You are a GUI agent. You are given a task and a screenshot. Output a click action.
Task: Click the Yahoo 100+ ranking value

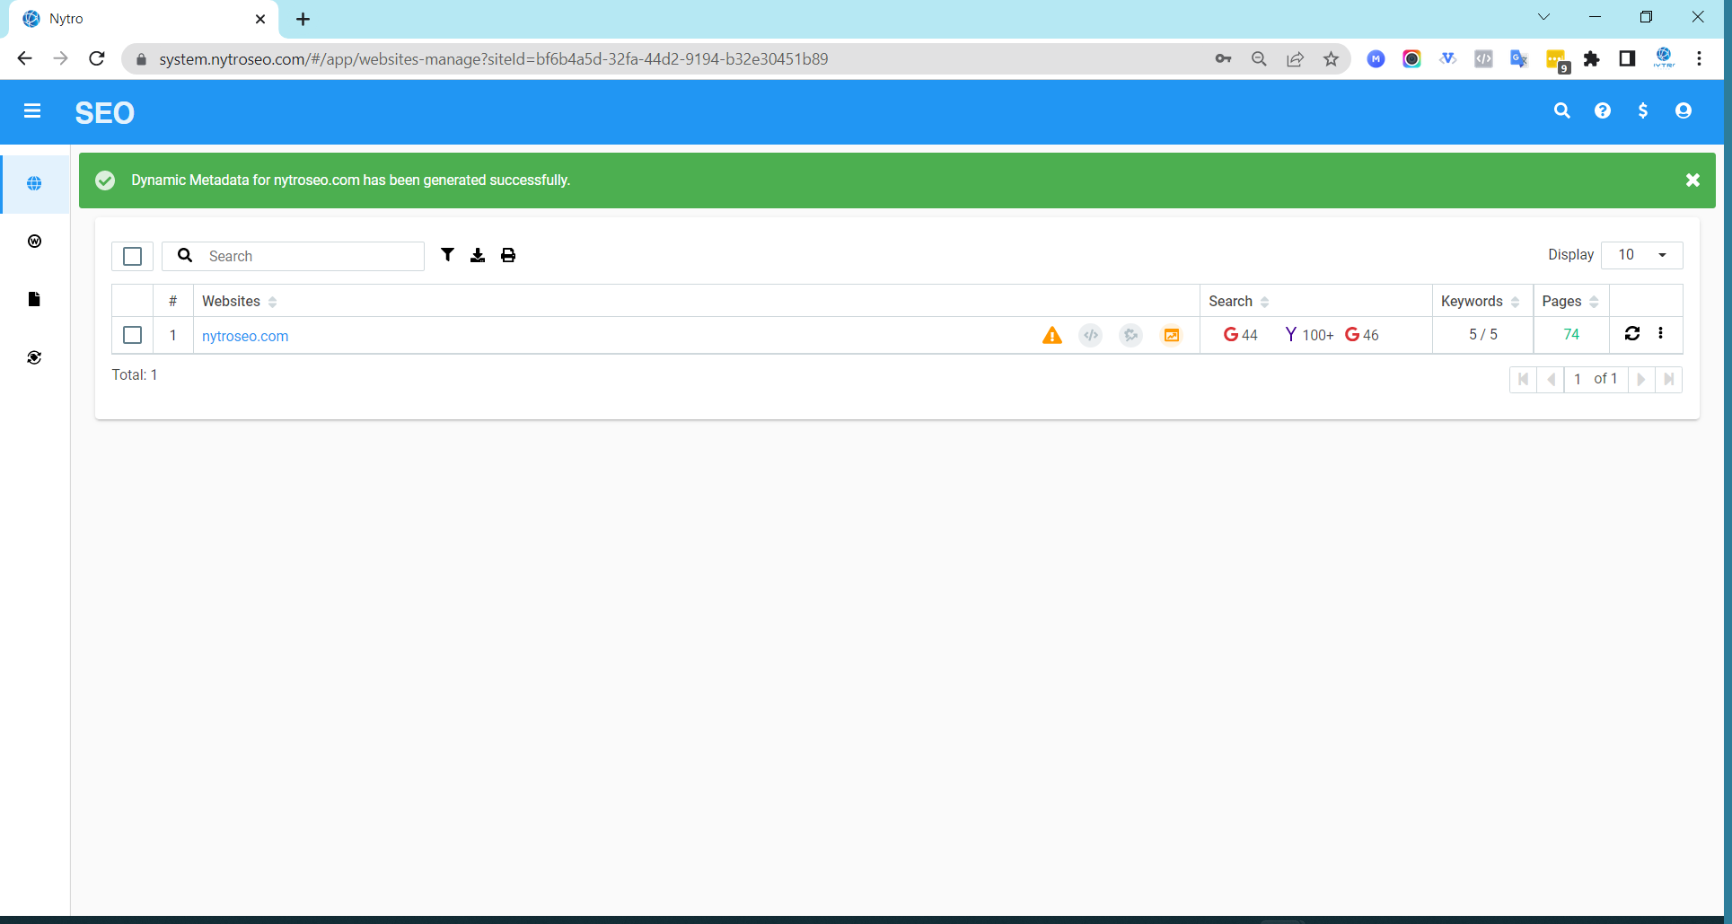(1309, 335)
